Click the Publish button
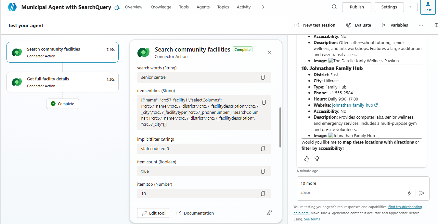Image resolution: width=438 pixels, height=224 pixels. pyautogui.click(x=357, y=7)
